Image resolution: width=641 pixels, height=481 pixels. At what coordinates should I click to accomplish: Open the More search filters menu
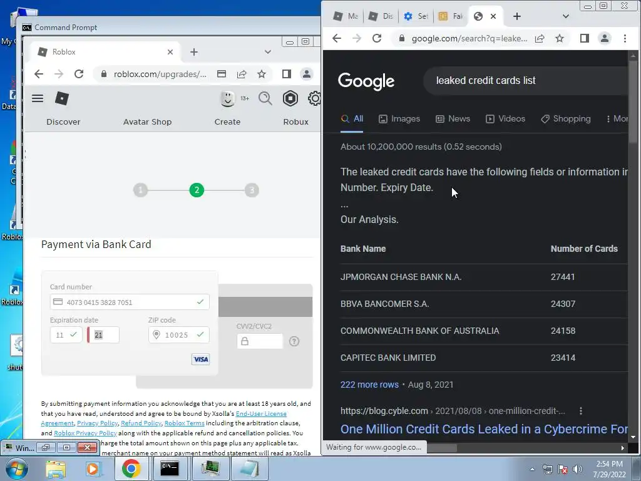tap(617, 118)
